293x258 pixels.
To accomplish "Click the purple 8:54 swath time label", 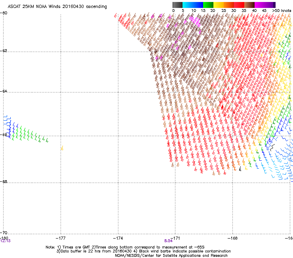I will click(168, 241).
